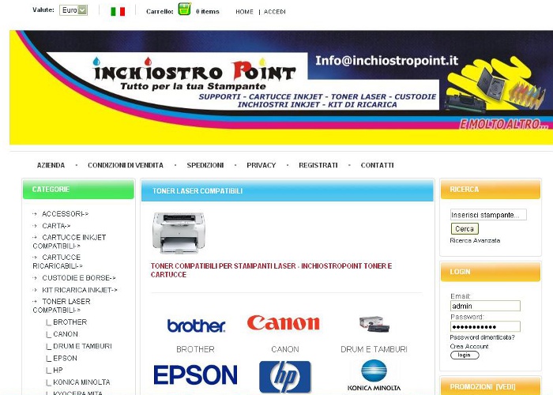This screenshot has width=553, height=395.
Task: Click the Inchiostro Point logo banner
Action: point(281,87)
